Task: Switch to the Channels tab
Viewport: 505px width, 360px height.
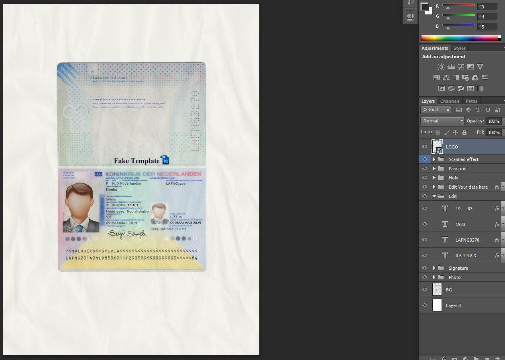Action: pyautogui.click(x=450, y=101)
